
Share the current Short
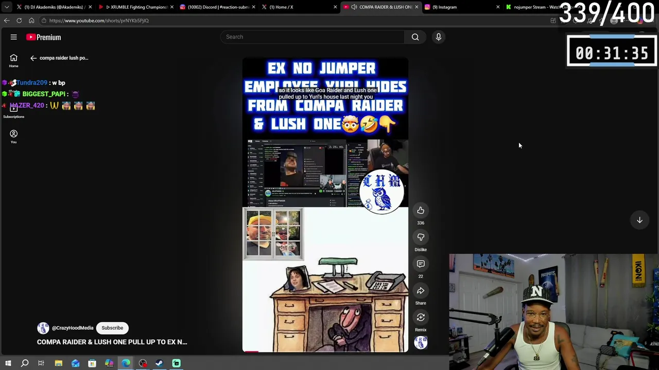421,291
